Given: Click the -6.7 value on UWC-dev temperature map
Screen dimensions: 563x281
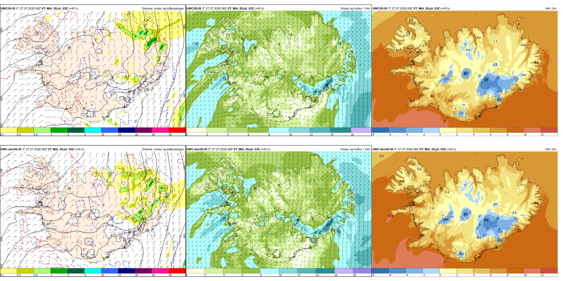Looking at the screenshot, I should (x=466, y=214).
